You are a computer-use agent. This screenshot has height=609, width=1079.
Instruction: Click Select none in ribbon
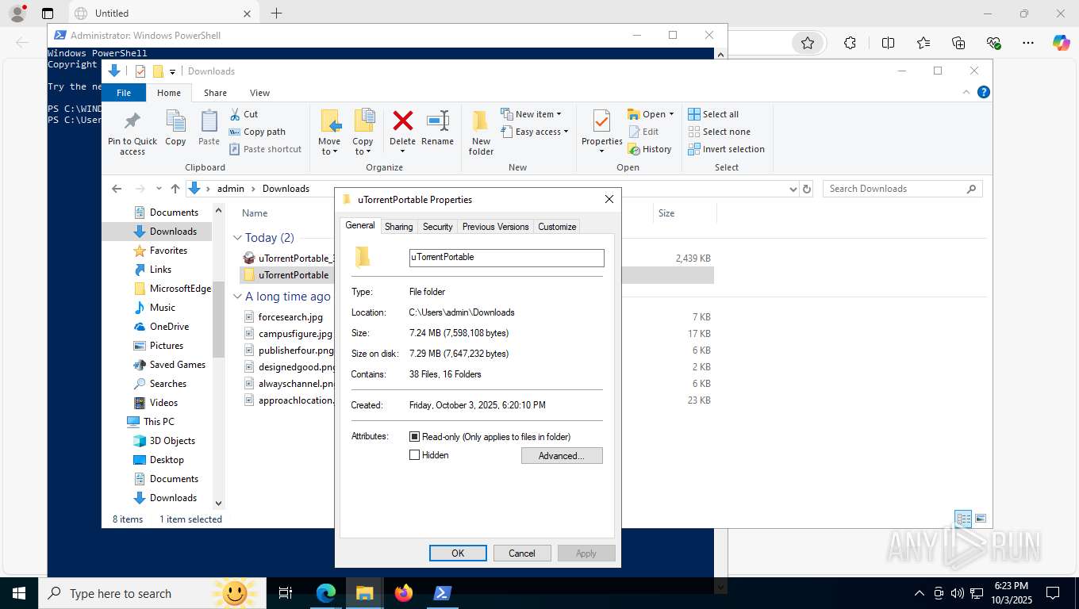point(719,132)
